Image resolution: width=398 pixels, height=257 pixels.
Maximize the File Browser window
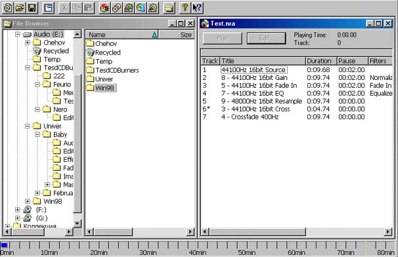[x=181, y=24]
